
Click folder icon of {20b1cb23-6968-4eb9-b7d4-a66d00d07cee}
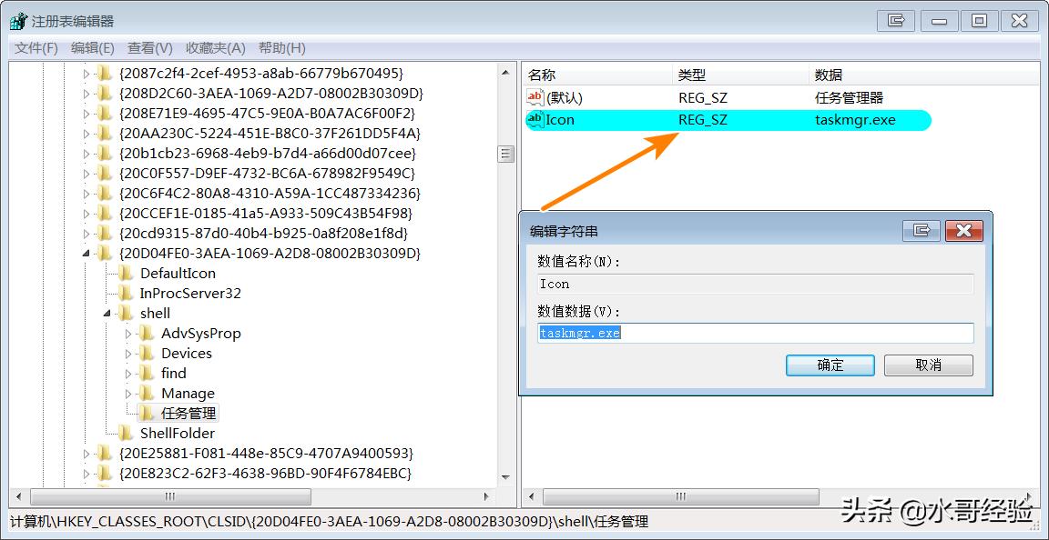coord(104,153)
